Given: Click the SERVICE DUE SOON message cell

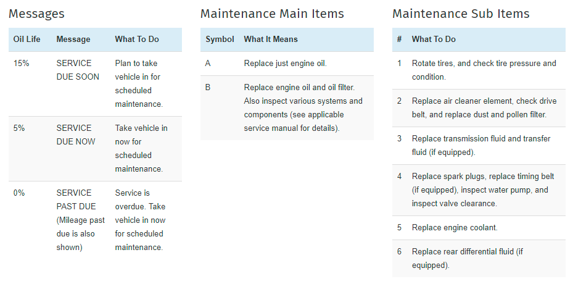Looking at the screenshot, I should (78, 70).
